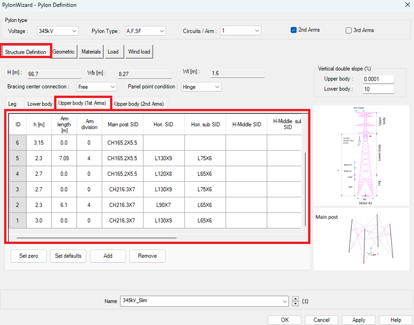The image size is (414, 325).
Task: Enable the 3rd Arms checkbox
Action: pos(349,31)
